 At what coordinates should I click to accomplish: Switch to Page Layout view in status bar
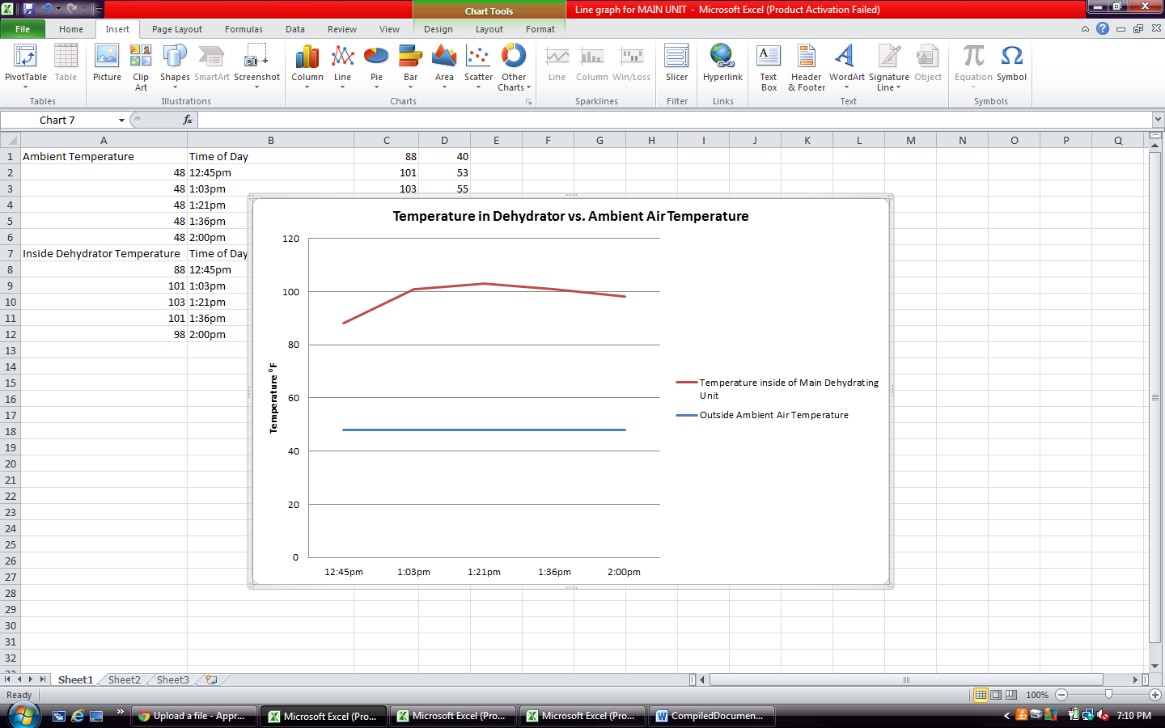point(996,695)
